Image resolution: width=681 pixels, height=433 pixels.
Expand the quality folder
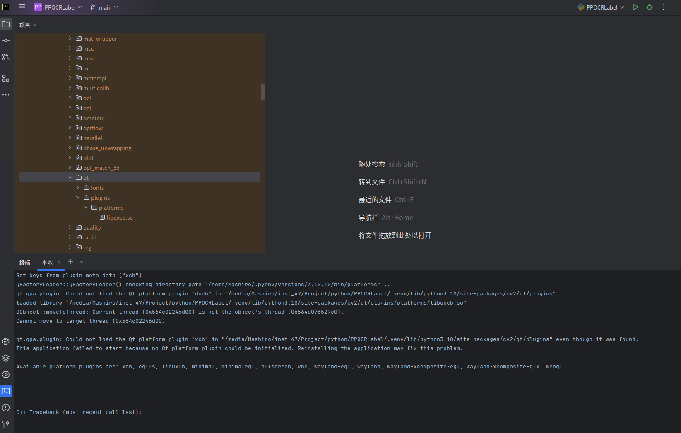[x=70, y=227]
